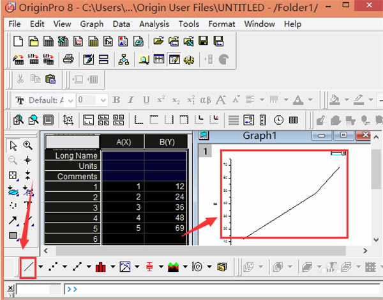The width and height of the screenshot is (383, 300).
Task: Click the Add Graph Time stamp clock icon
Action: [x=278, y=120]
